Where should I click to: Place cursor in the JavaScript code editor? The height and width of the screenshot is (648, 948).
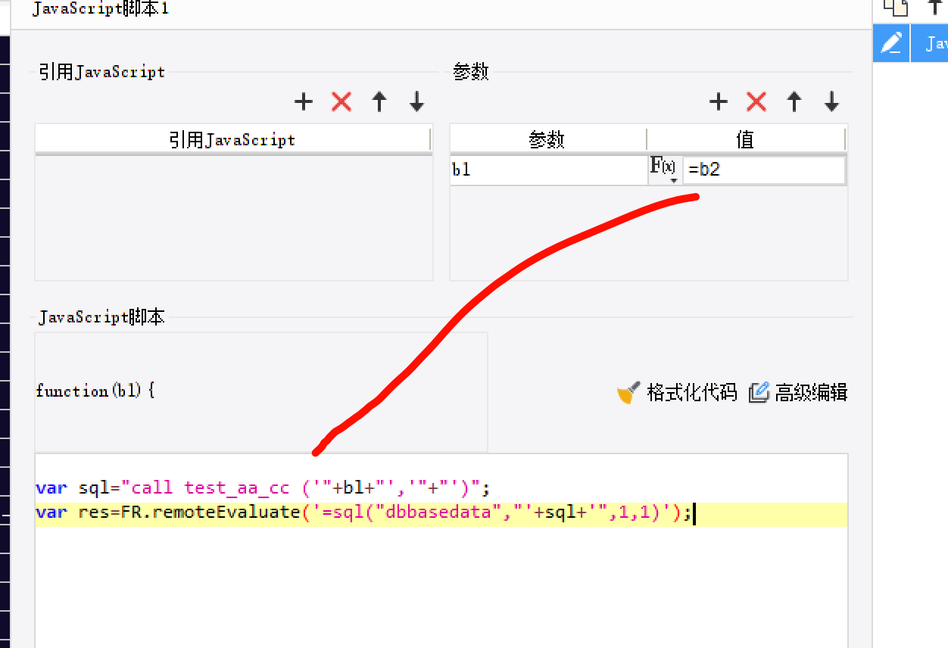pyautogui.click(x=439, y=545)
